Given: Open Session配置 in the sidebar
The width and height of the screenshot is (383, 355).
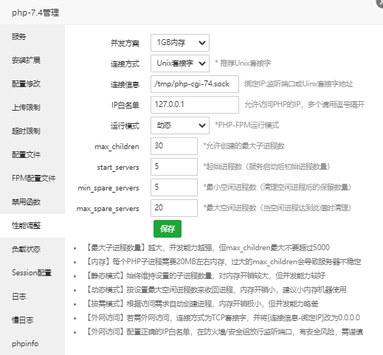Looking at the screenshot, I should click(32, 273).
